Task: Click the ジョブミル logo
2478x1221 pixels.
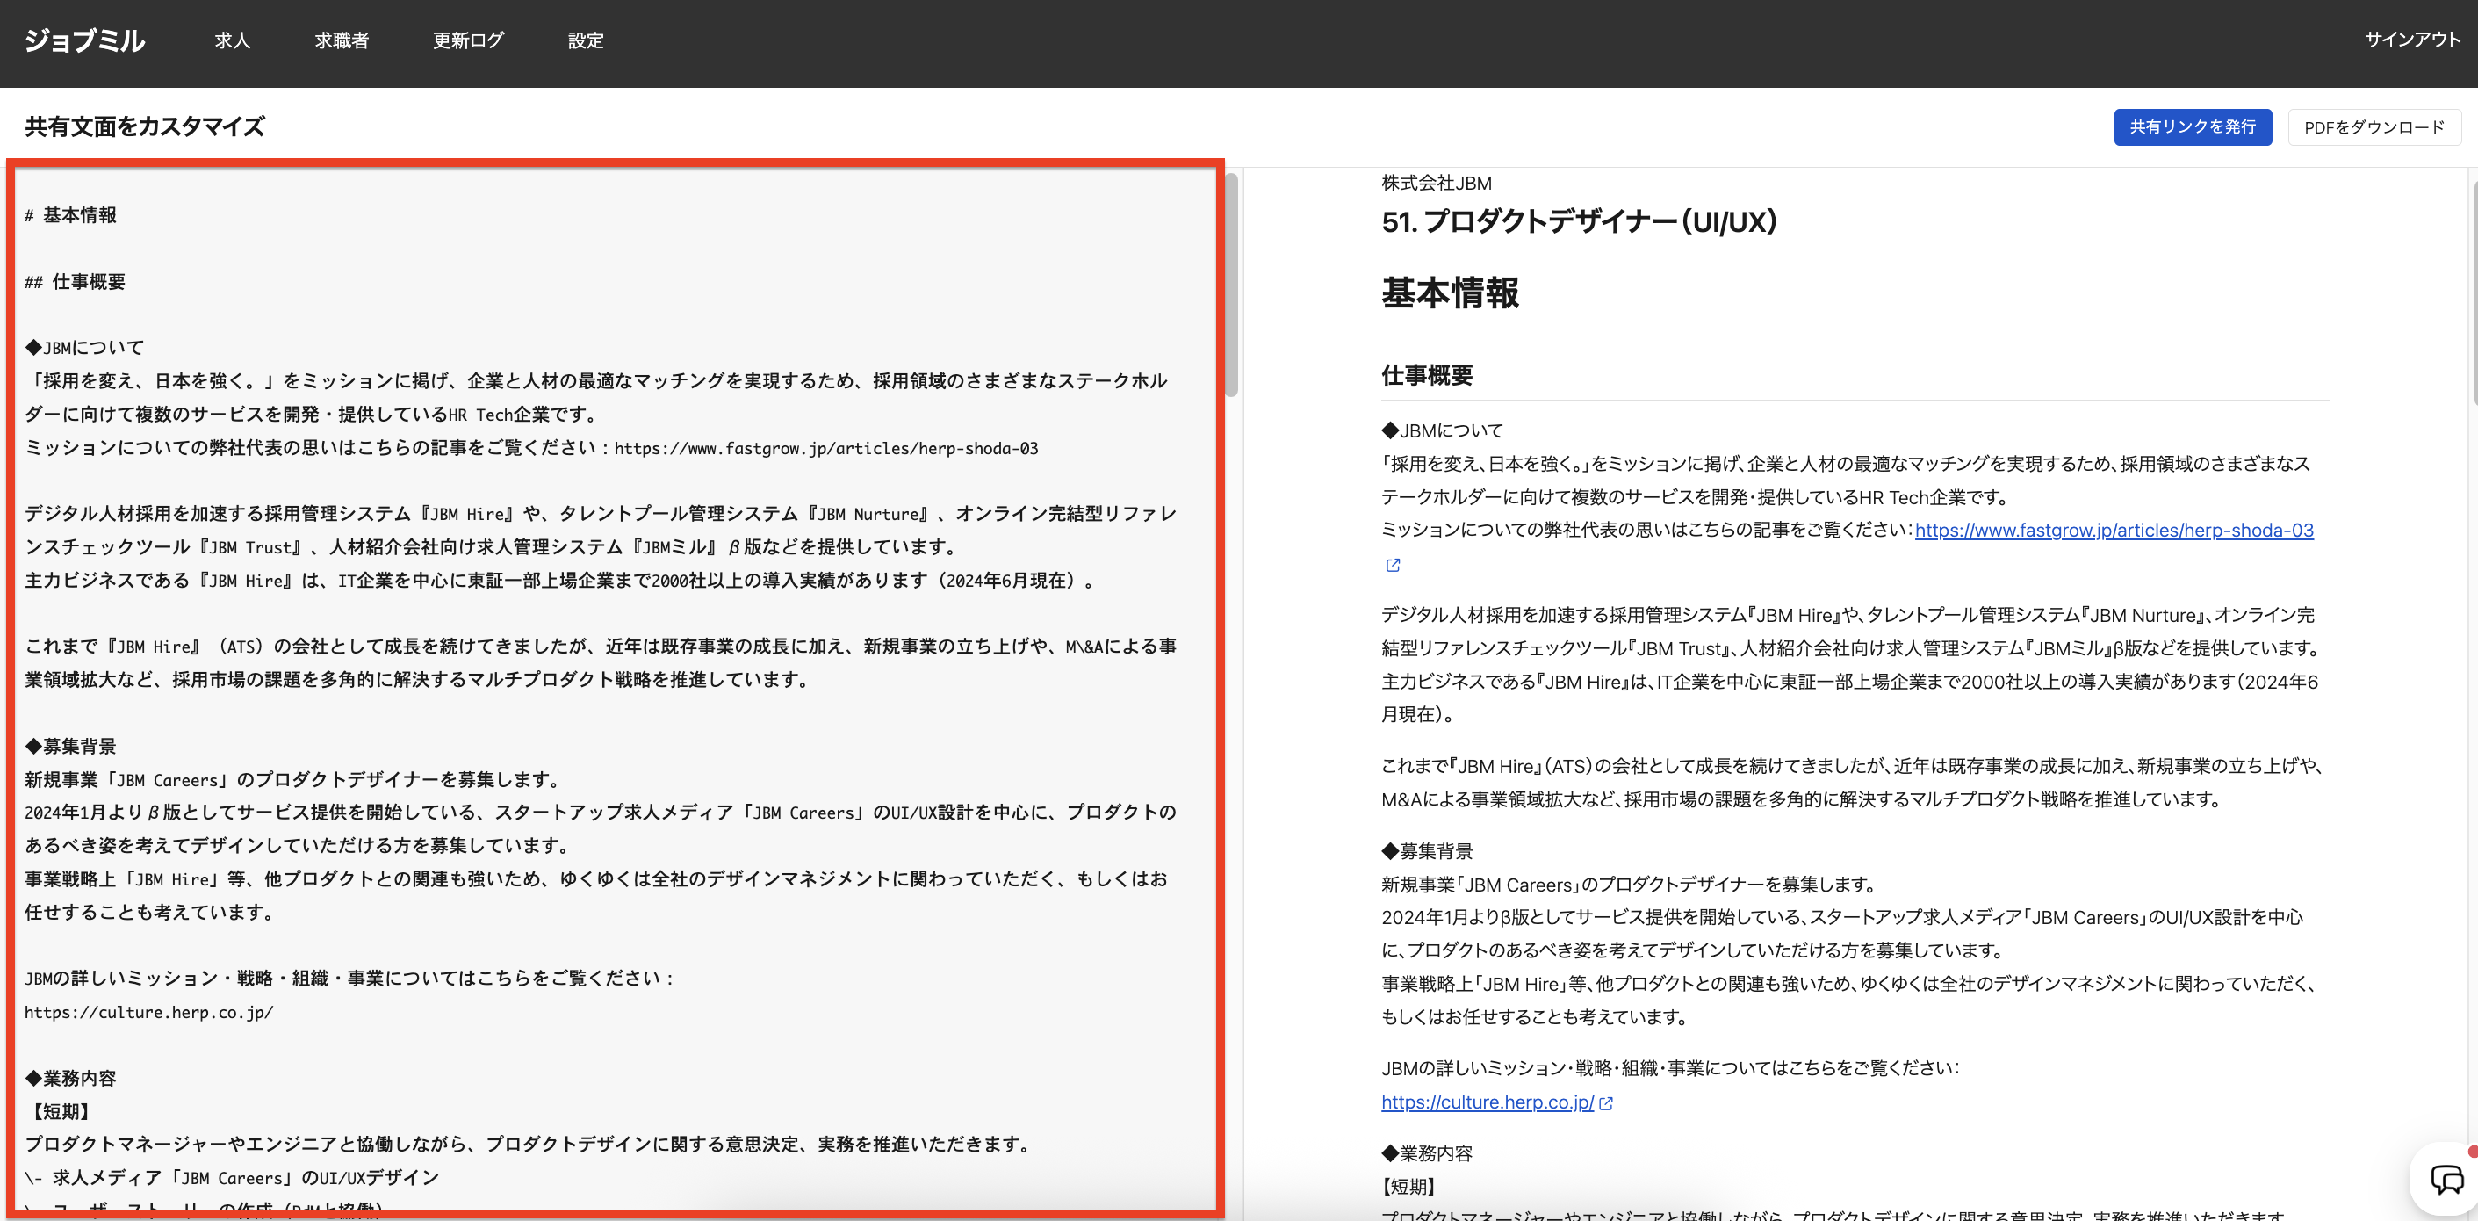Action: click(x=84, y=40)
